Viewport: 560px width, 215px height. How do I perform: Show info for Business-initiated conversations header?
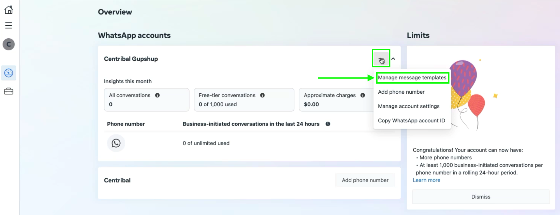click(x=328, y=124)
